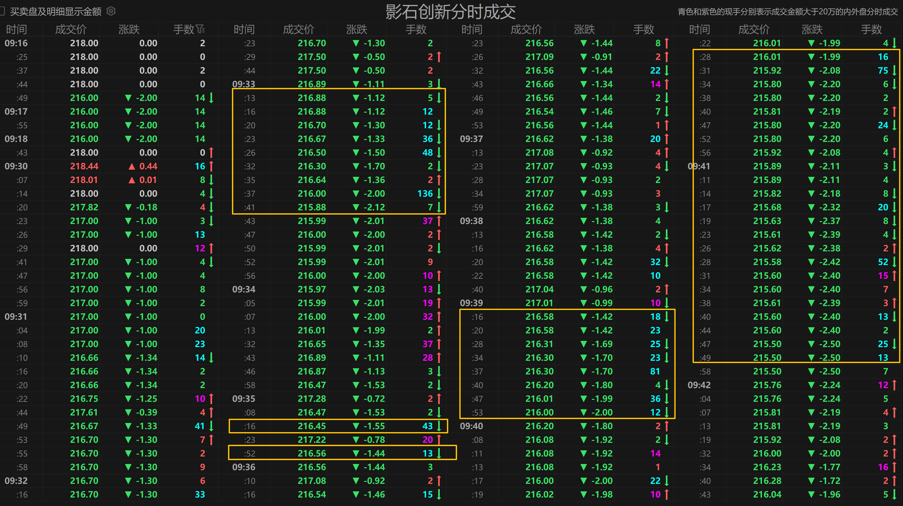Select the 影石创新分时成交 title
This screenshot has width=903, height=506.
point(451,12)
